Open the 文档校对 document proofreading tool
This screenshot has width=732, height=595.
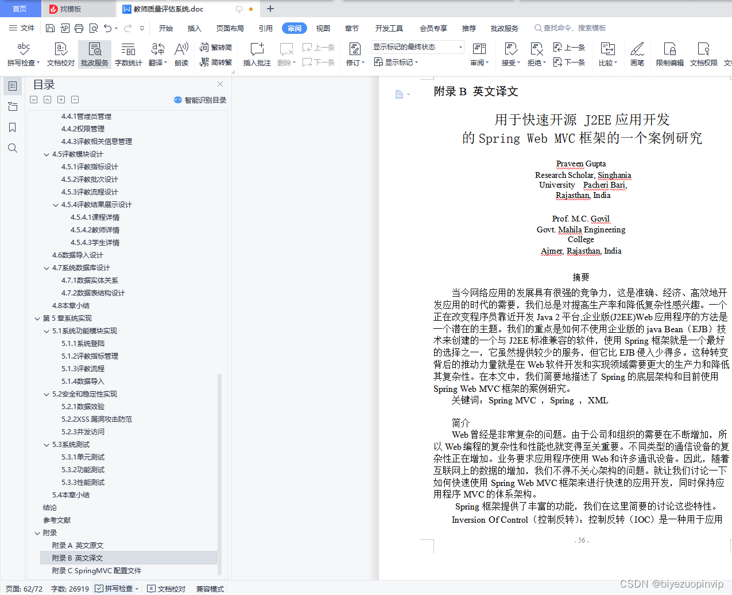point(61,55)
